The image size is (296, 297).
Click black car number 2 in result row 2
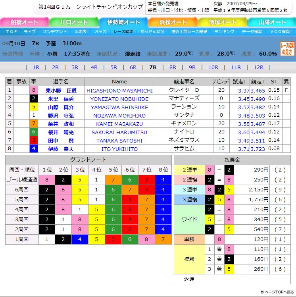(34, 98)
